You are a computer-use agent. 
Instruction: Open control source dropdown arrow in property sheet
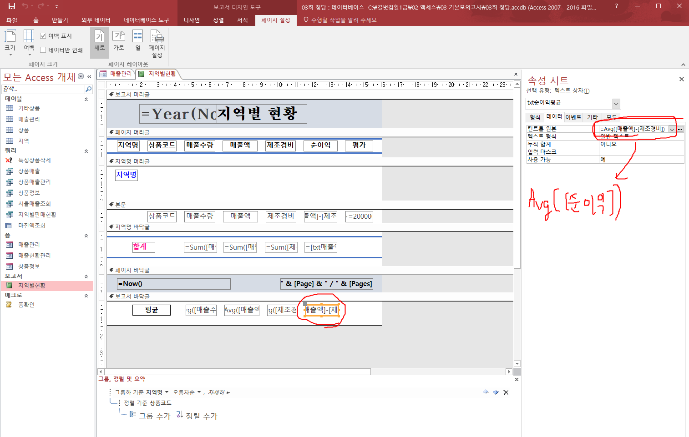point(672,130)
